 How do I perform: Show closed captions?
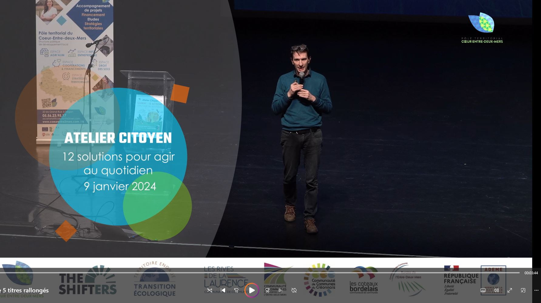483,290
